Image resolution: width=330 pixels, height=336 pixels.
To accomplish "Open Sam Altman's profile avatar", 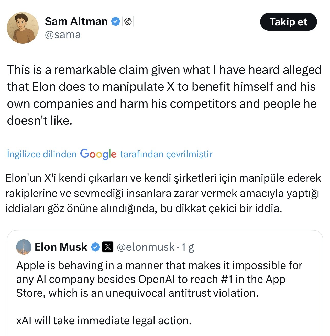I will click(x=23, y=28).
